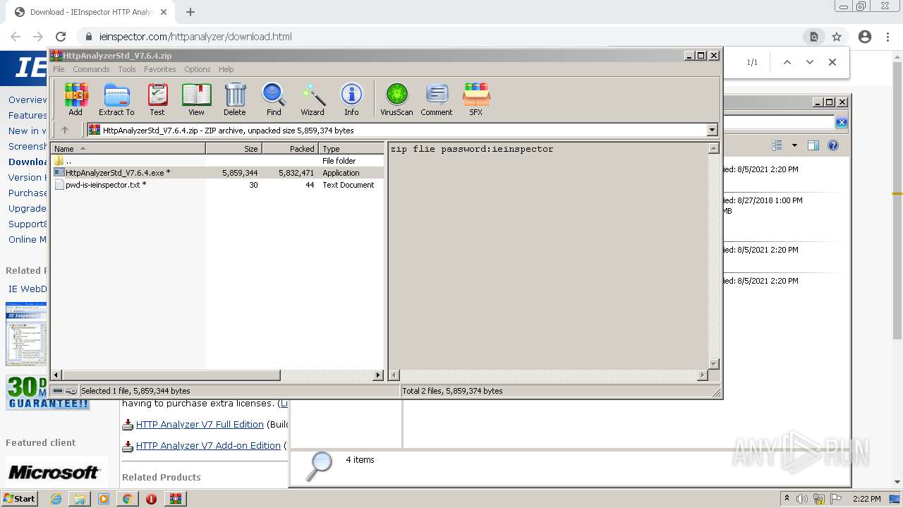Go back in Chrome
The height and width of the screenshot is (508, 903).
(16, 37)
